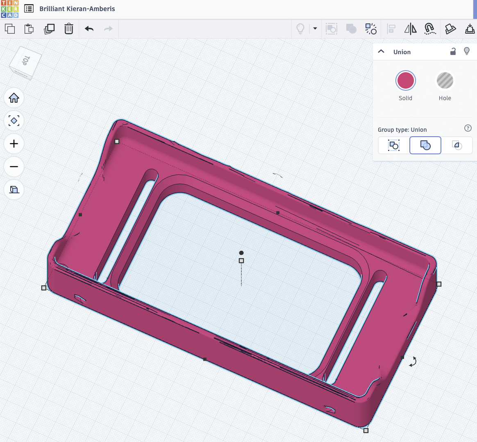Click Fit all in view icon
This screenshot has width=477, height=442.
click(14, 121)
